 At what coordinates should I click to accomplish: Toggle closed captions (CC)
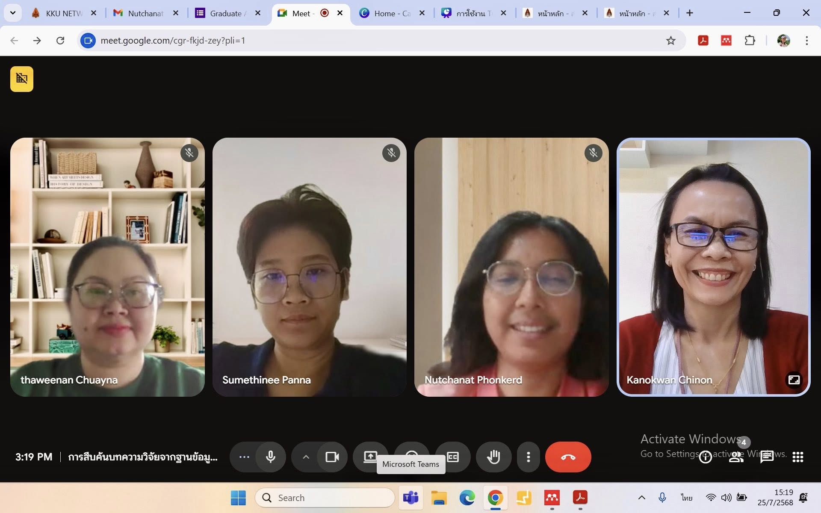click(453, 456)
